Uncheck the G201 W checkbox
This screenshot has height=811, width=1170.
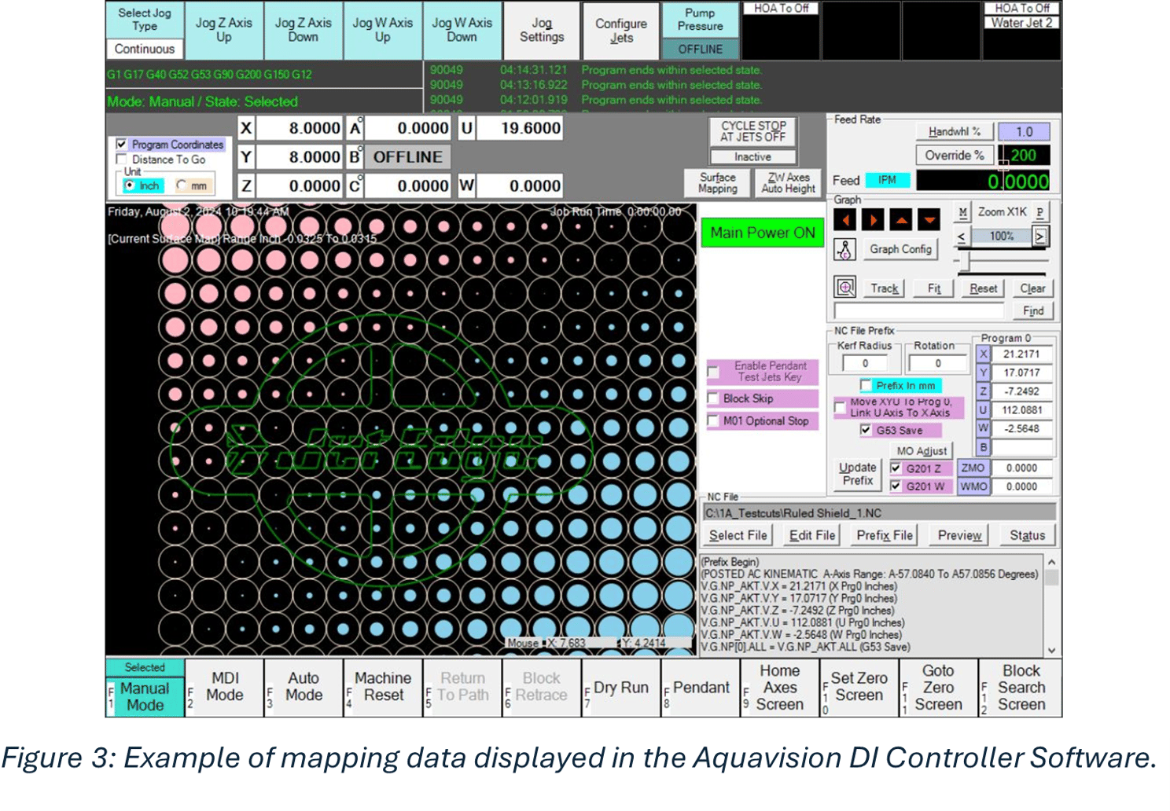tap(896, 486)
